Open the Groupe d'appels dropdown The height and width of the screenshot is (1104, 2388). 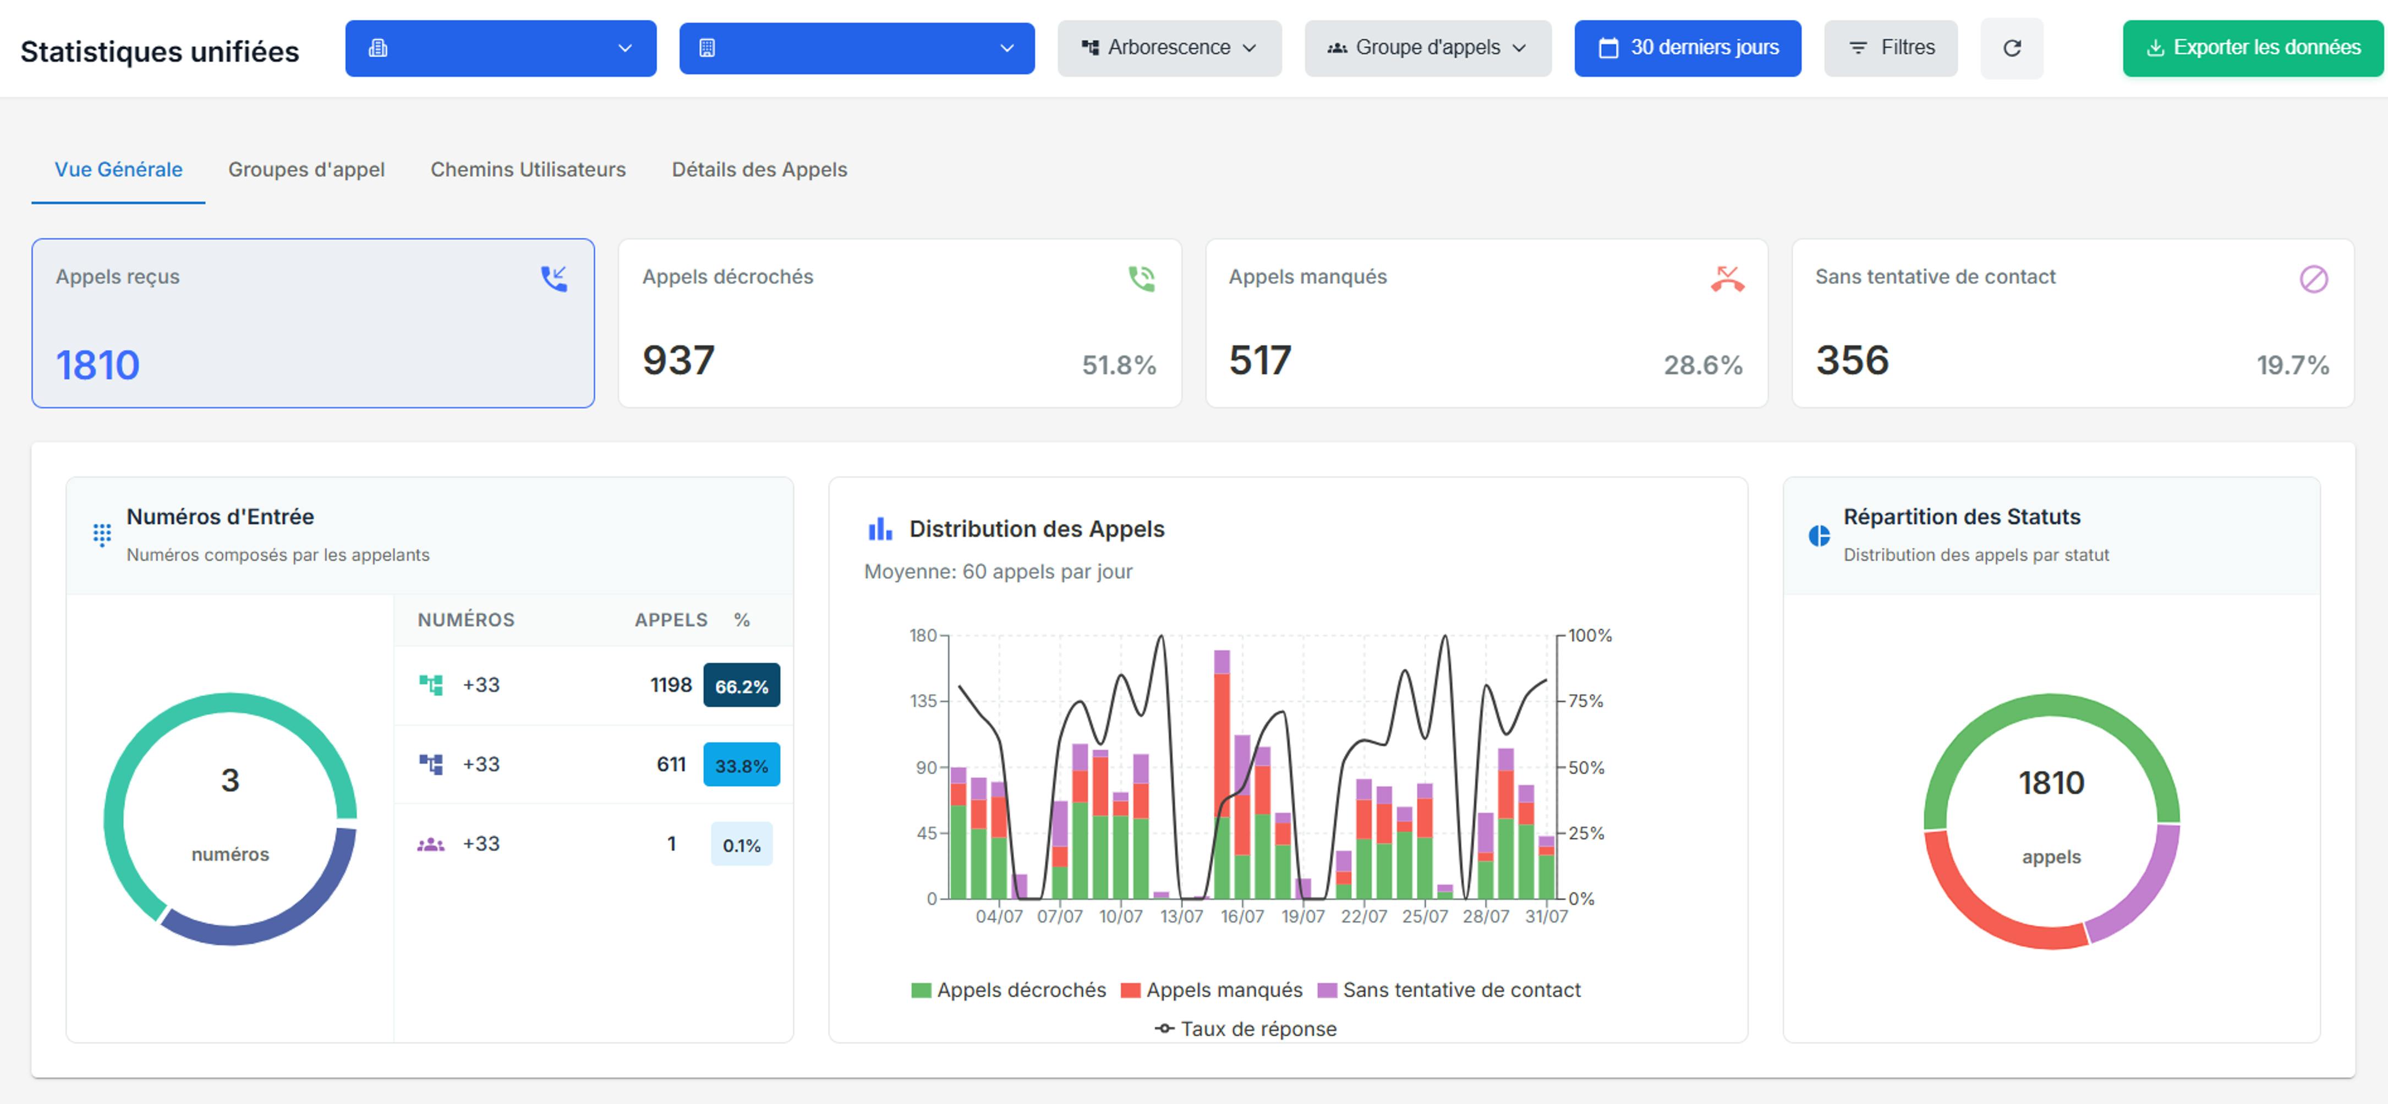pyautogui.click(x=1428, y=48)
